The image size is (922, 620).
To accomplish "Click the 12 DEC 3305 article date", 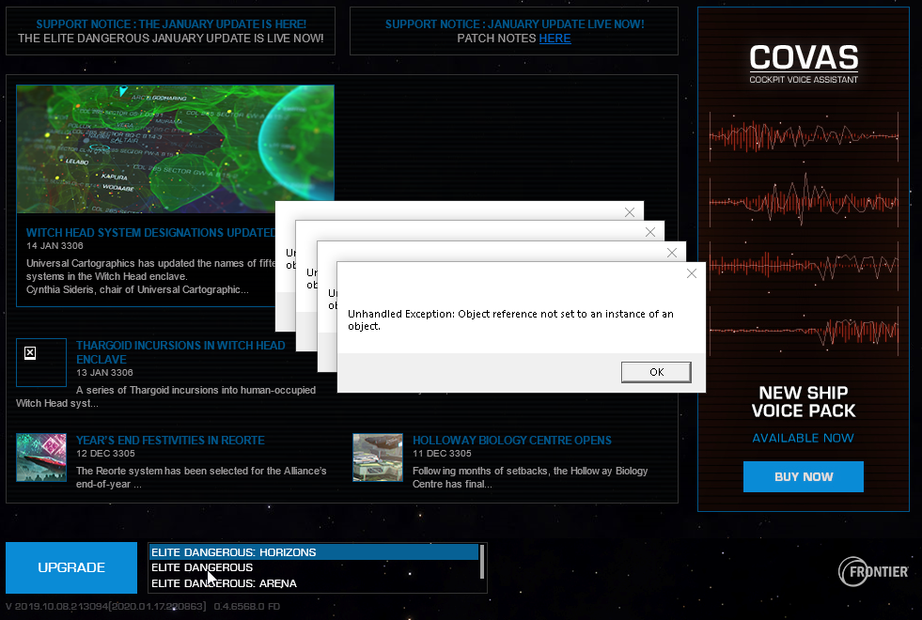I will point(105,453).
